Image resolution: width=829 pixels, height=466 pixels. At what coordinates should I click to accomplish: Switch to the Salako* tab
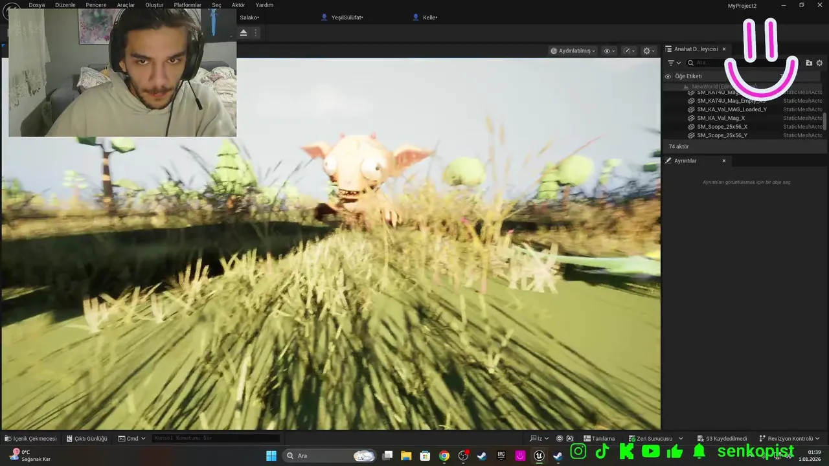[x=249, y=17]
